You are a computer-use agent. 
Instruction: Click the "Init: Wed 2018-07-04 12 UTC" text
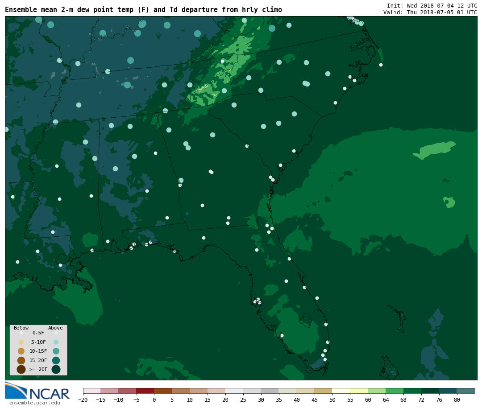pos(432,5)
